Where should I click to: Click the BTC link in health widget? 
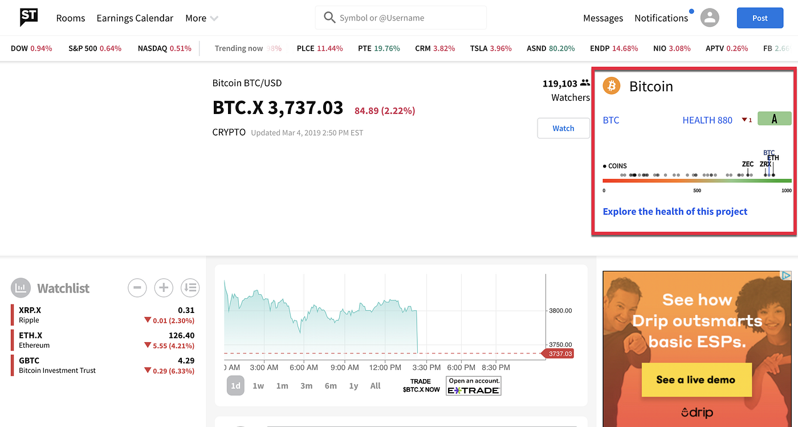pos(611,120)
